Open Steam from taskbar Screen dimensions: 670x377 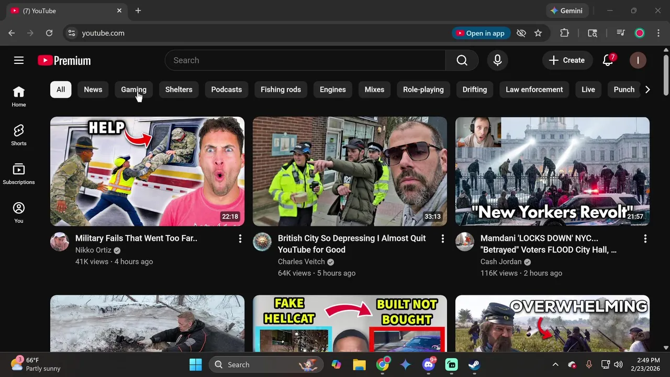point(474,364)
